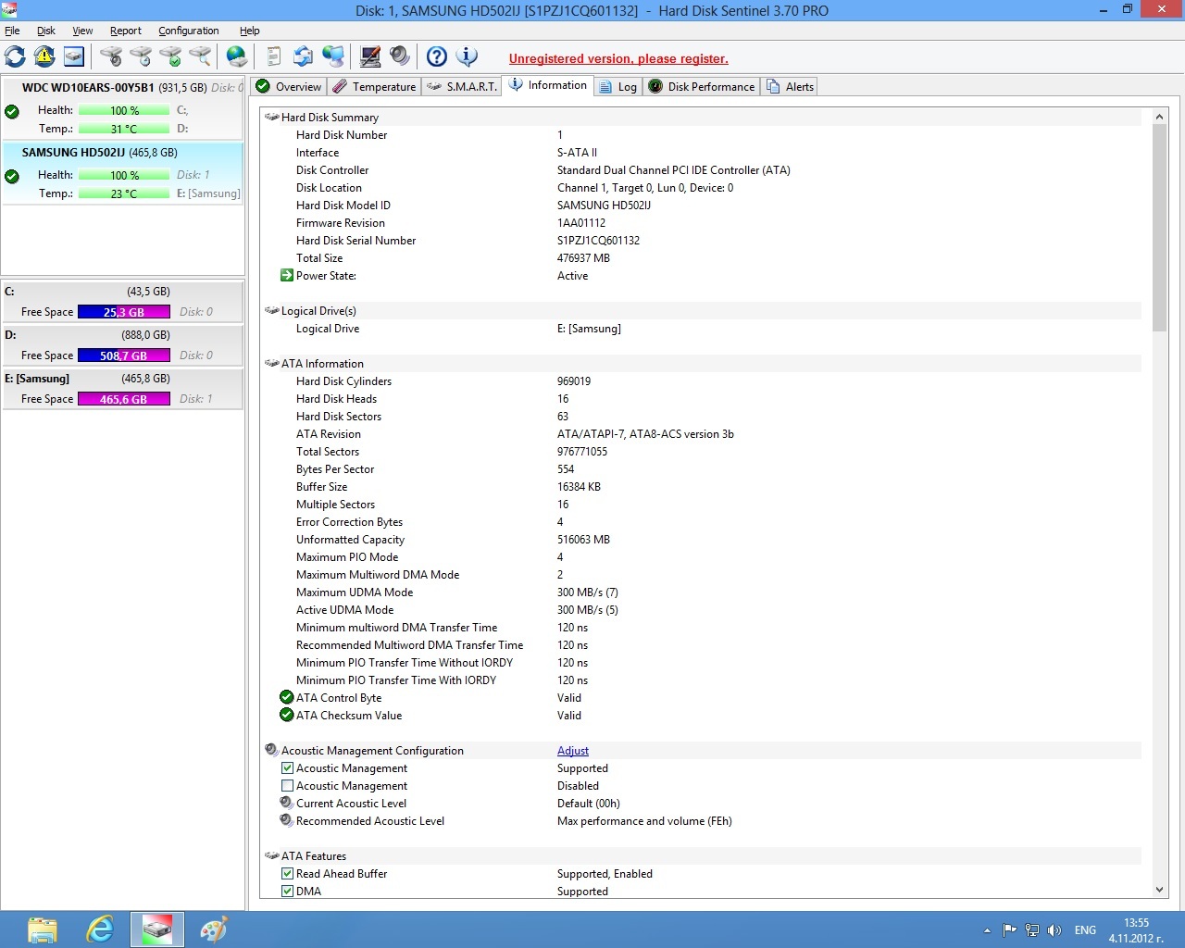Image resolution: width=1185 pixels, height=948 pixels.
Task: Click the disk test magnifier toolbar icon
Action: click(x=200, y=56)
